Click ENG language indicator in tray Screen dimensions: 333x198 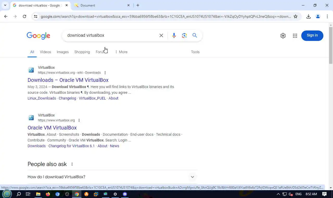[x=298, y=194]
